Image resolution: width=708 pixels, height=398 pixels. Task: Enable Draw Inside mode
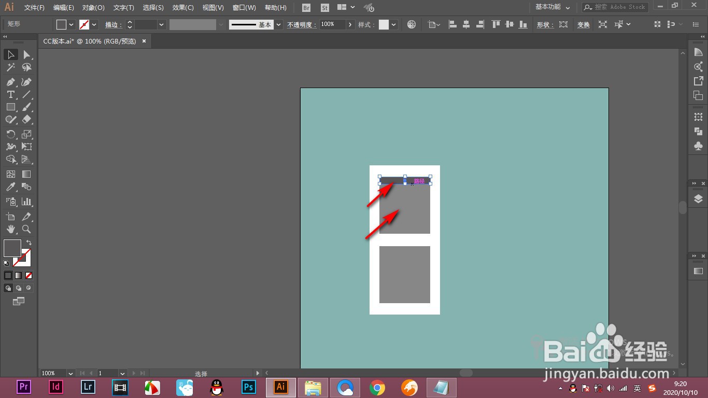(x=29, y=288)
